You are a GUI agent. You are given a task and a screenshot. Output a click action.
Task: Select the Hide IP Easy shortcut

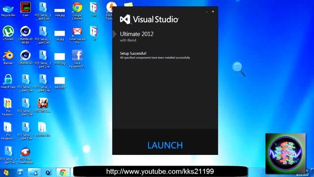pyautogui.click(x=8, y=81)
